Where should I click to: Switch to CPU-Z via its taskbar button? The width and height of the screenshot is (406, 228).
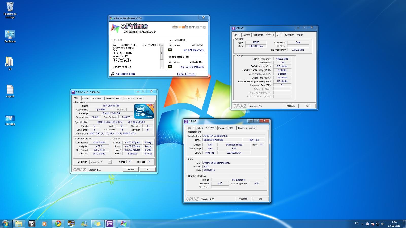click(110, 224)
